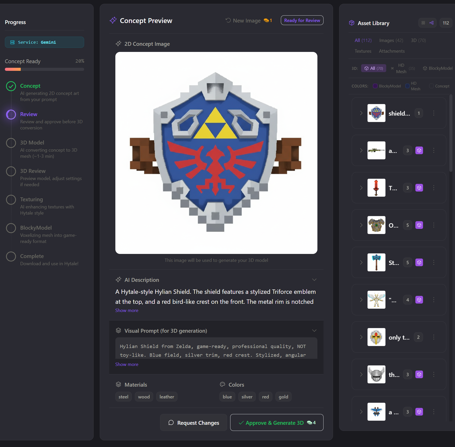The height and width of the screenshot is (447, 455).
Task: Collapse the AI Description section
Action: click(314, 280)
